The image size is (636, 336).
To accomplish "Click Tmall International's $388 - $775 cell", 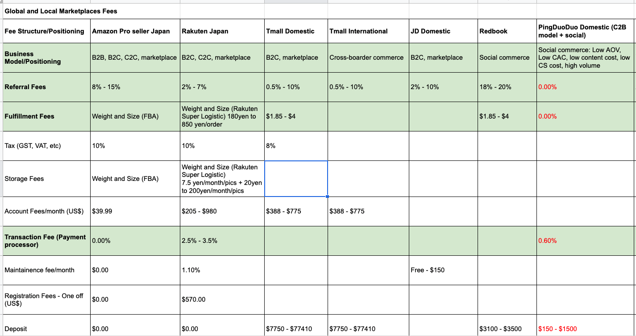I will coord(368,211).
